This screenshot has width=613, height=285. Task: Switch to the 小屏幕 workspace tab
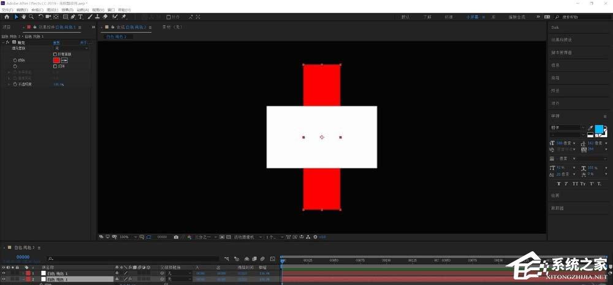(x=472, y=17)
